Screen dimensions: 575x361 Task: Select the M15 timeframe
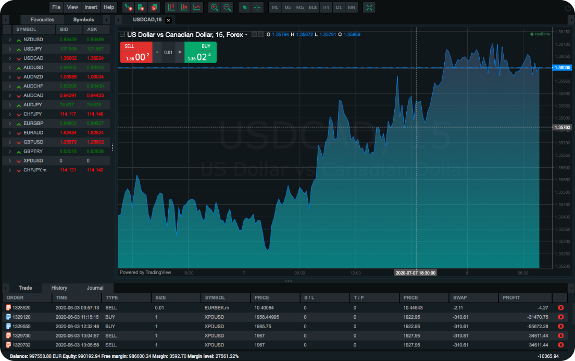tap(301, 7)
